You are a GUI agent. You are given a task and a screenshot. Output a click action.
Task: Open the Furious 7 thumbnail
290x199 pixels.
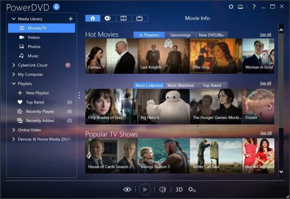[x=111, y=56]
